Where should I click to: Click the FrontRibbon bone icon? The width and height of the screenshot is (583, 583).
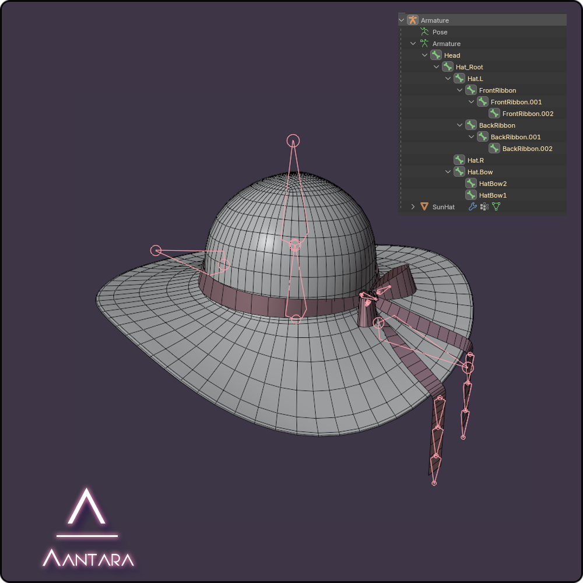point(470,90)
